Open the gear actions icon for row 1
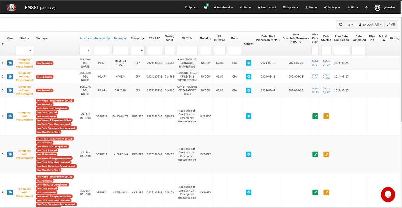Image resolution: width=402 pixels, height=208 pixels. coord(249,63)
